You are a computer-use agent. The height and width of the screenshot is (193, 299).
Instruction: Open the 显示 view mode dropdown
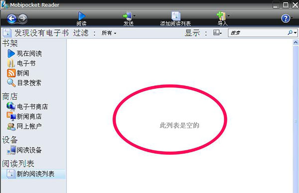point(217,33)
